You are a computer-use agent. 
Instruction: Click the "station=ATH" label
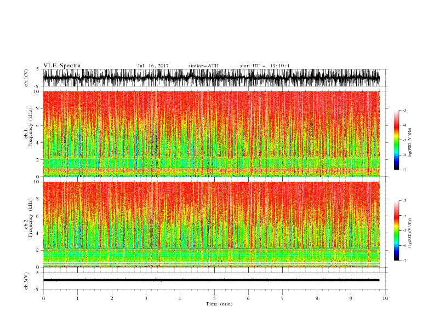point(203,66)
